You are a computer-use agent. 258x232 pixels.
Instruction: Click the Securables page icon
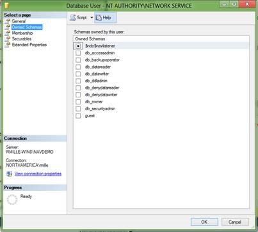tap(8, 39)
